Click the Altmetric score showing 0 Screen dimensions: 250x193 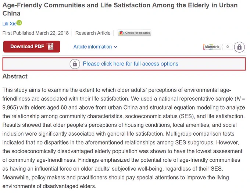coord(228,47)
